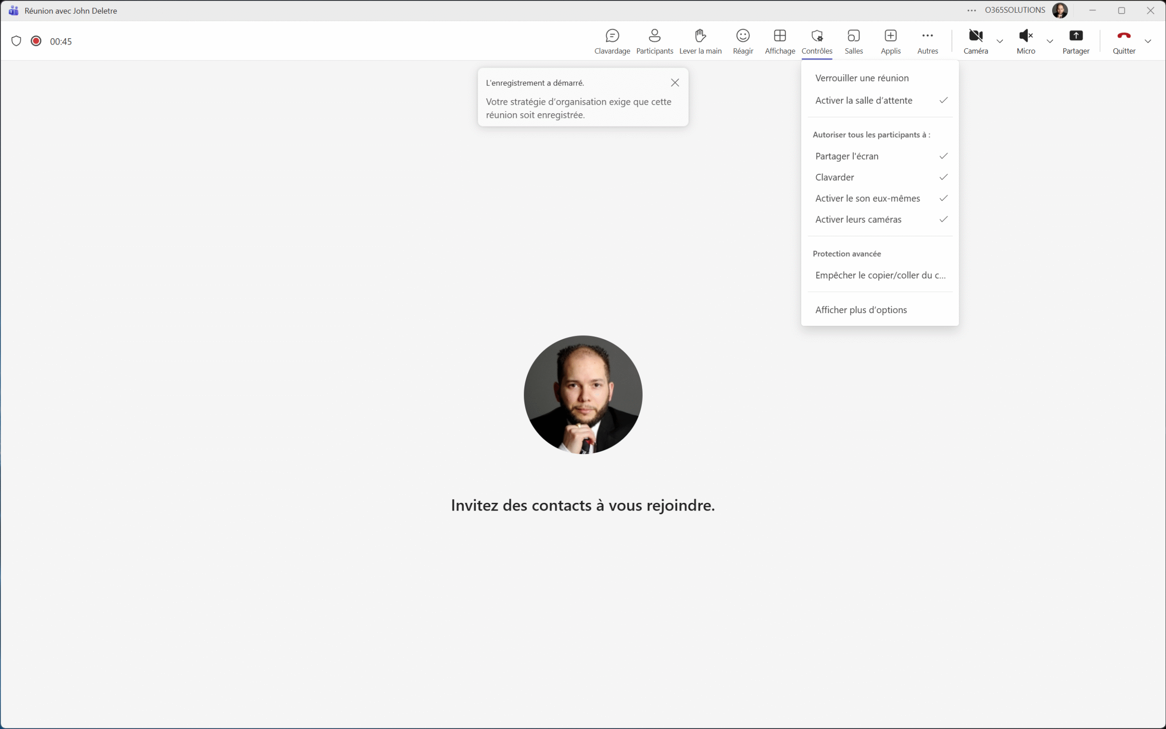Select Verrouiller une réunion in the menu

[x=862, y=78]
